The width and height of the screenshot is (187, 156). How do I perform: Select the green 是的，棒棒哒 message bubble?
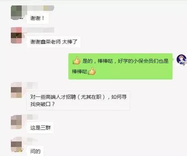[x=120, y=66]
